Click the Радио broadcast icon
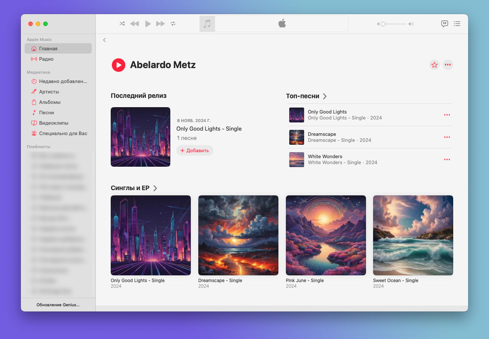489x339 pixels. point(34,59)
